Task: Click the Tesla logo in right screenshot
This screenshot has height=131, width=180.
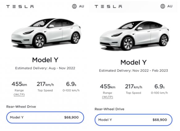Action: click(108, 7)
